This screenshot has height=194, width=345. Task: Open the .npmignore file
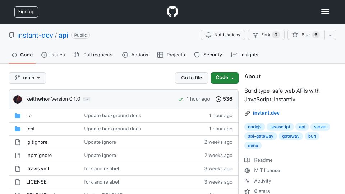coord(39,155)
